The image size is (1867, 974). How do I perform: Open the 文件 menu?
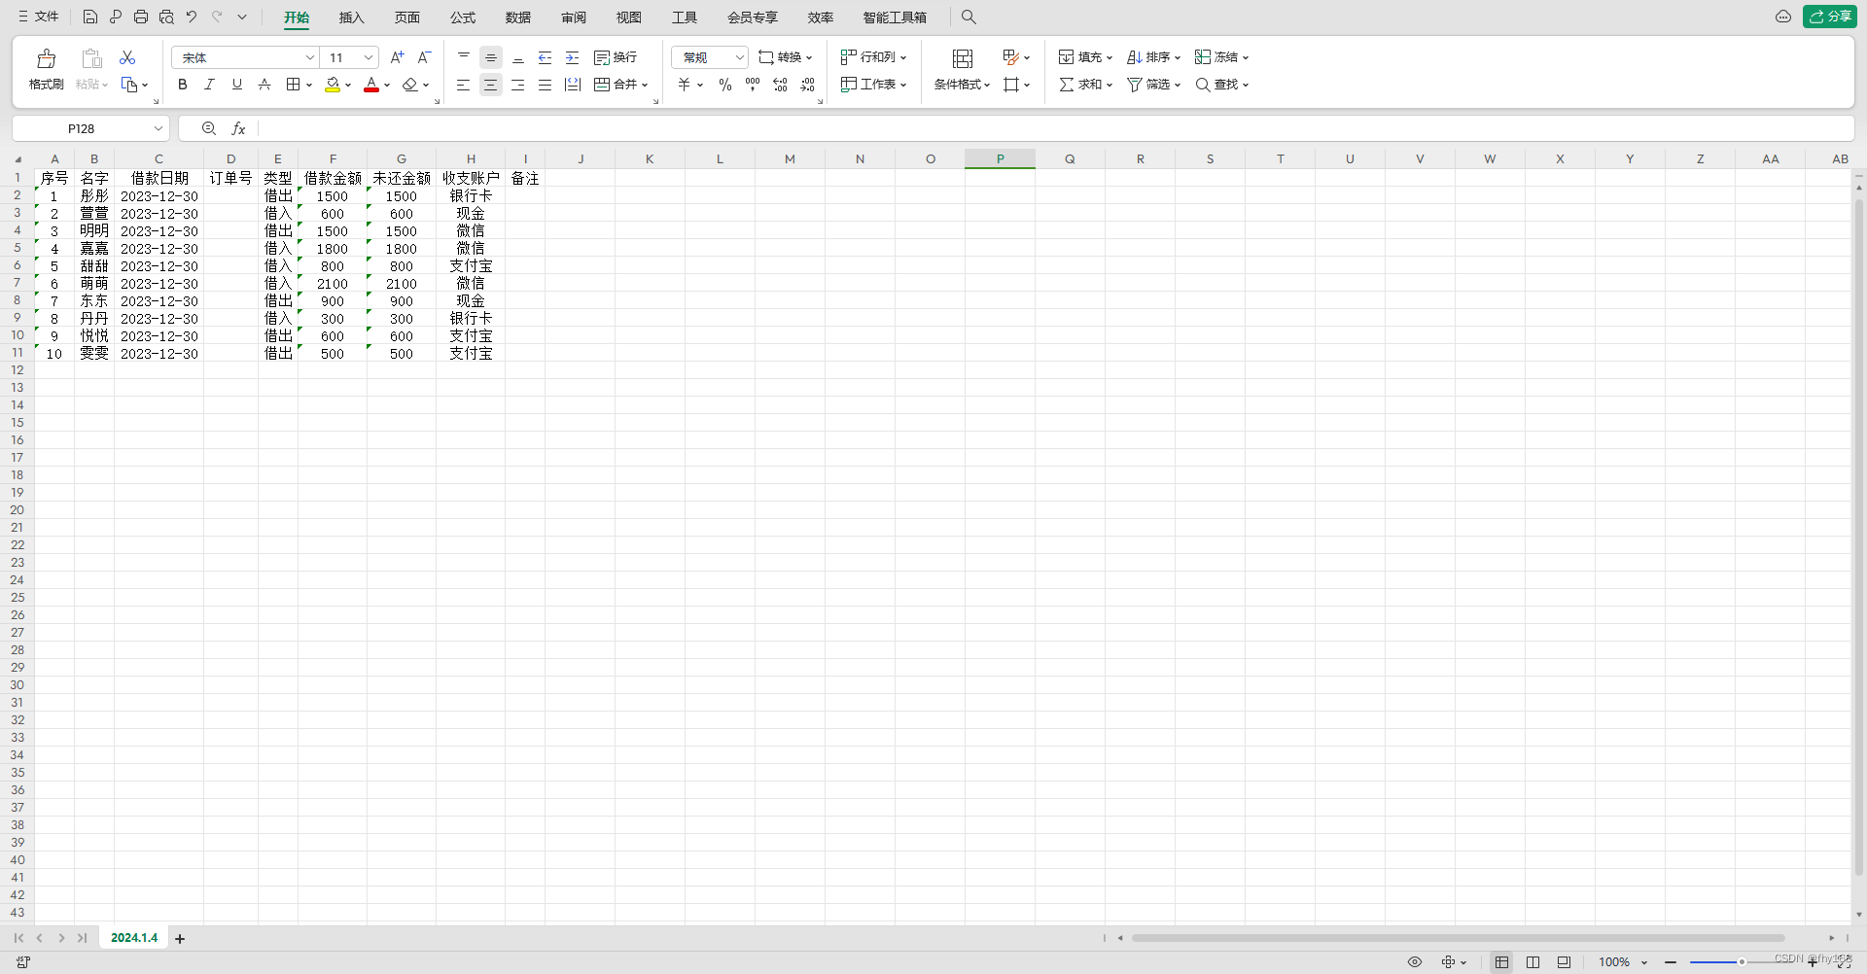[38, 17]
